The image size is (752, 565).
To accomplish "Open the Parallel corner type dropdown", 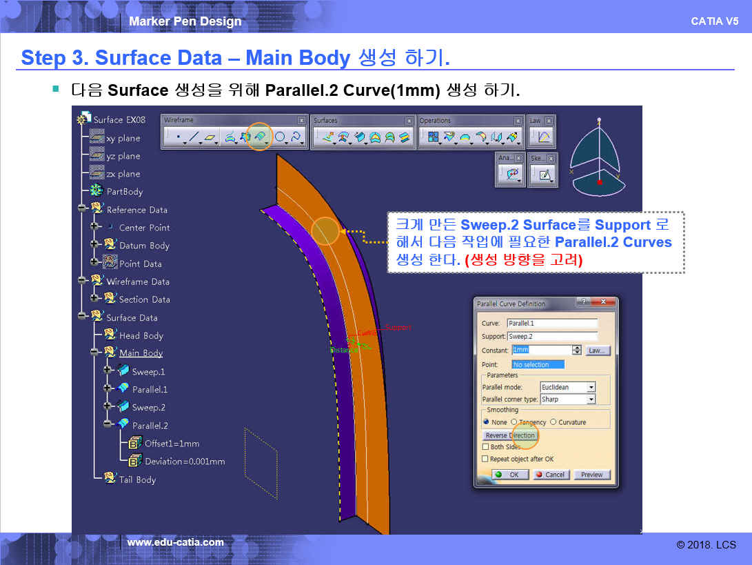I will [591, 399].
